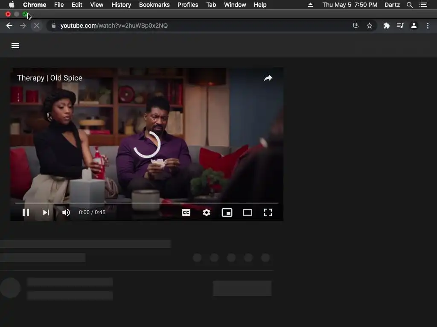Click the video progress bar
This screenshot has height=327, width=437.
(147, 203)
